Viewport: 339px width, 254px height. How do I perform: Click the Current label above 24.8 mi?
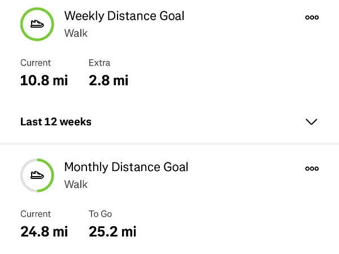coord(36,214)
